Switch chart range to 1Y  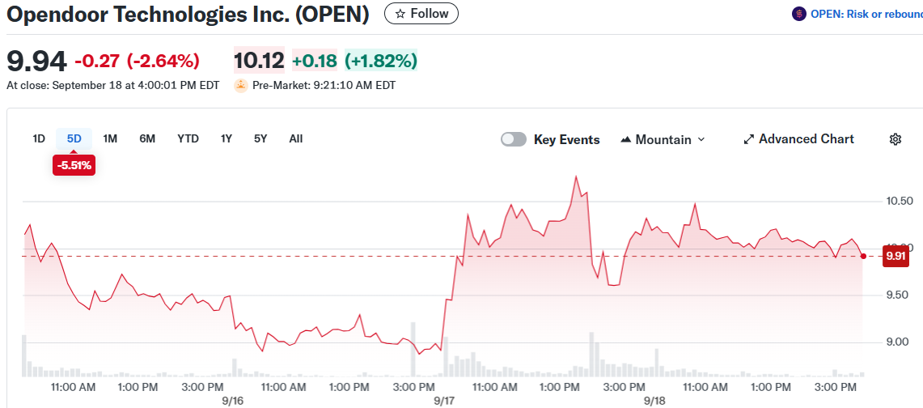[x=226, y=139]
